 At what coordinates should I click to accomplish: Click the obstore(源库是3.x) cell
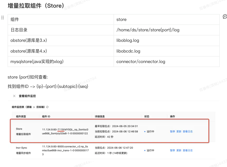point(61,40)
